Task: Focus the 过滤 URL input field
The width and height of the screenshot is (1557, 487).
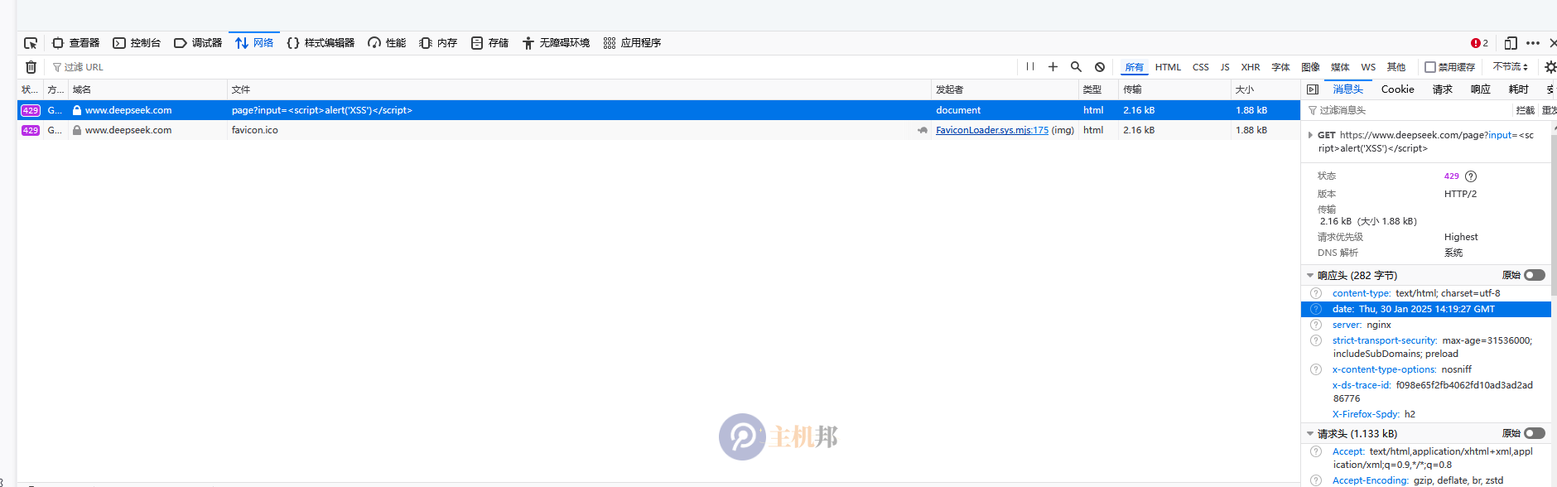Action: pos(530,67)
